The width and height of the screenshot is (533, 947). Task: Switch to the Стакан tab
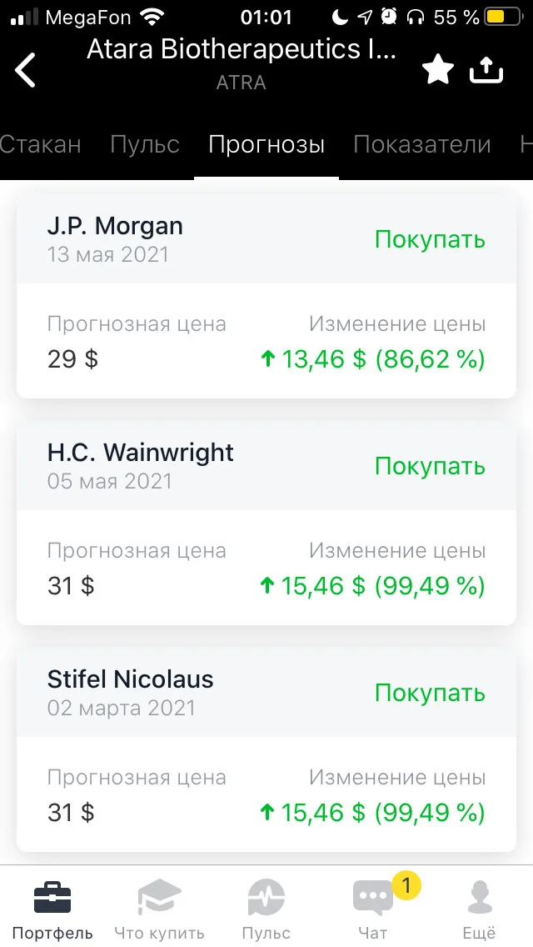pos(41,144)
